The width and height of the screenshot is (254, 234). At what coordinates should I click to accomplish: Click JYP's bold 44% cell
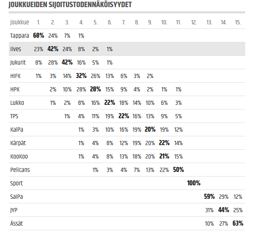click(x=223, y=210)
